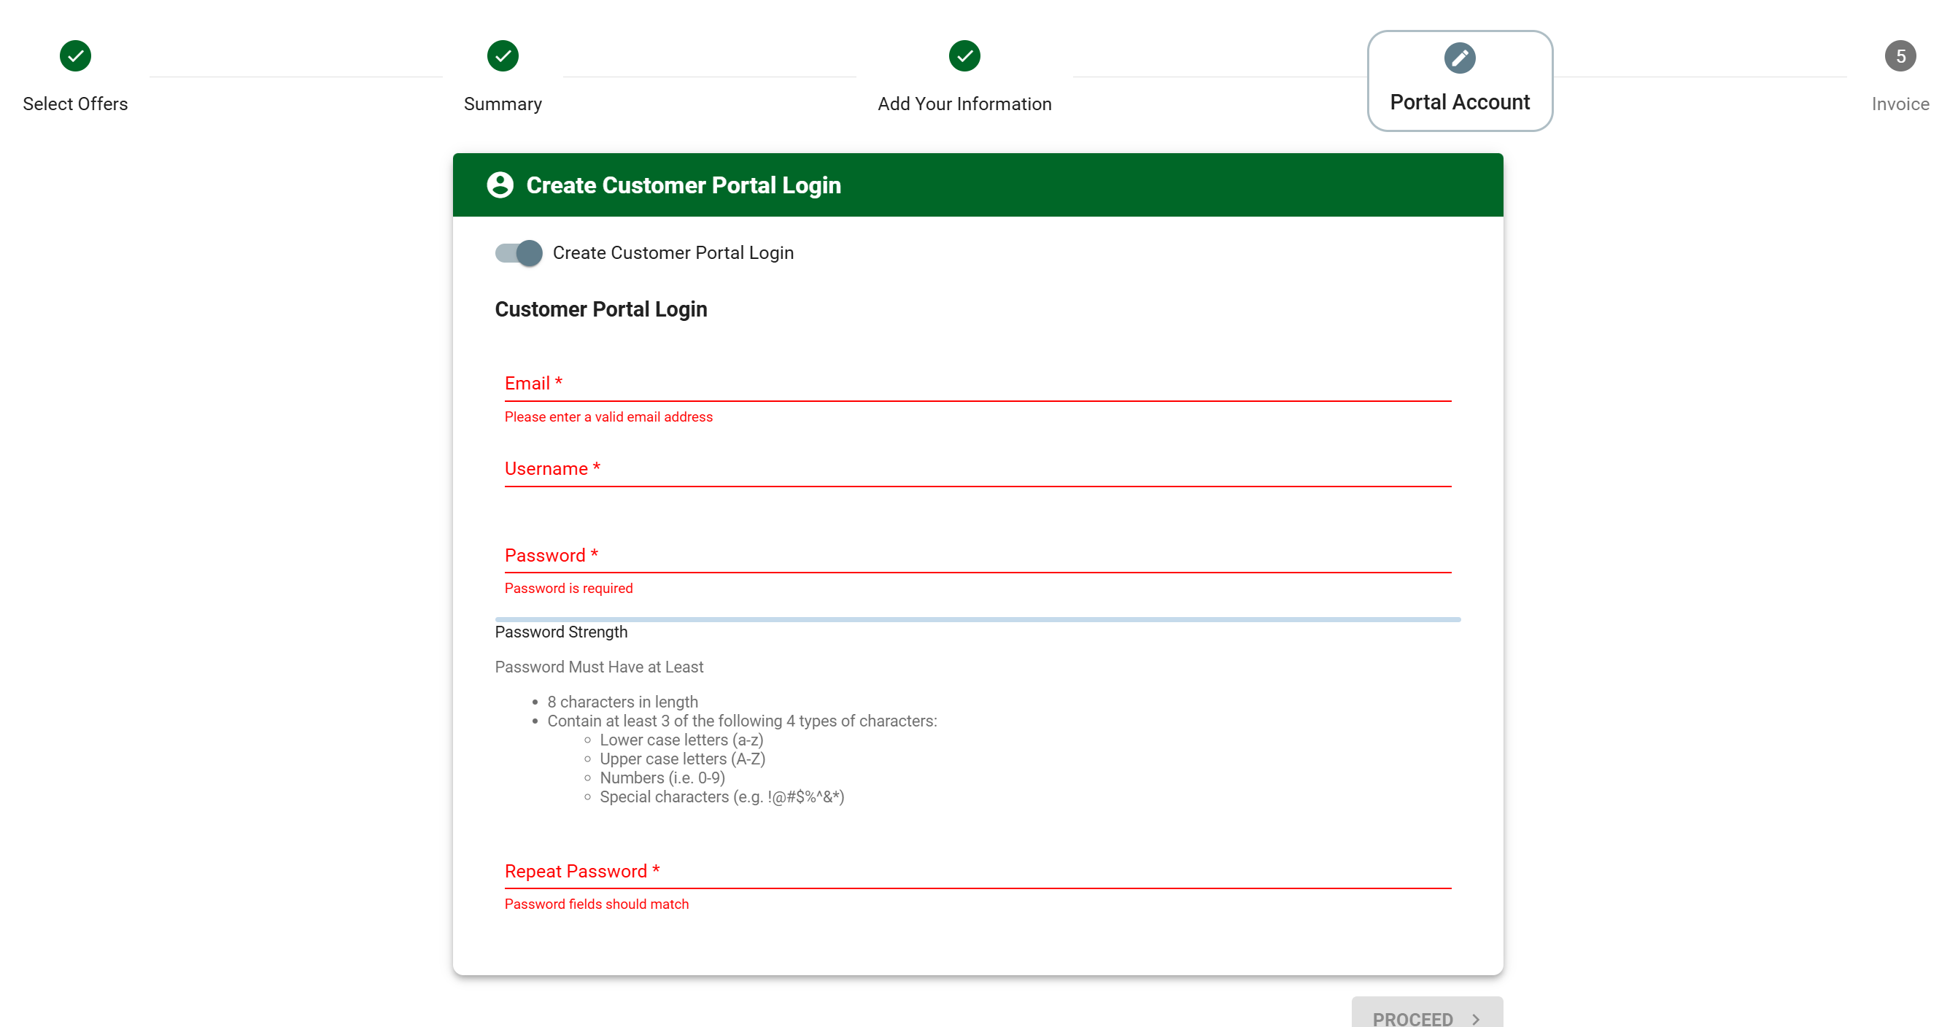Select the Portal Account step label
Image resolution: width=1958 pixels, height=1027 pixels.
coord(1459,102)
